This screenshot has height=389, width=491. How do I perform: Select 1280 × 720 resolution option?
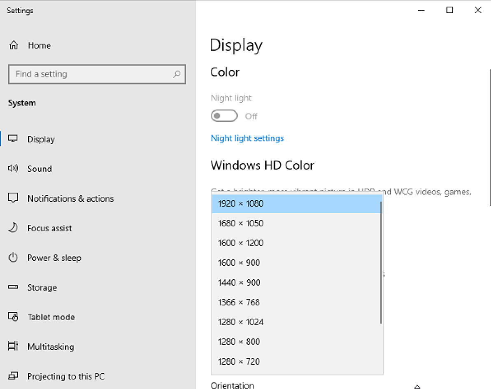296,361
